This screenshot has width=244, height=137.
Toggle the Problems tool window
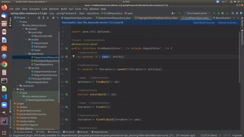point(54,132)
